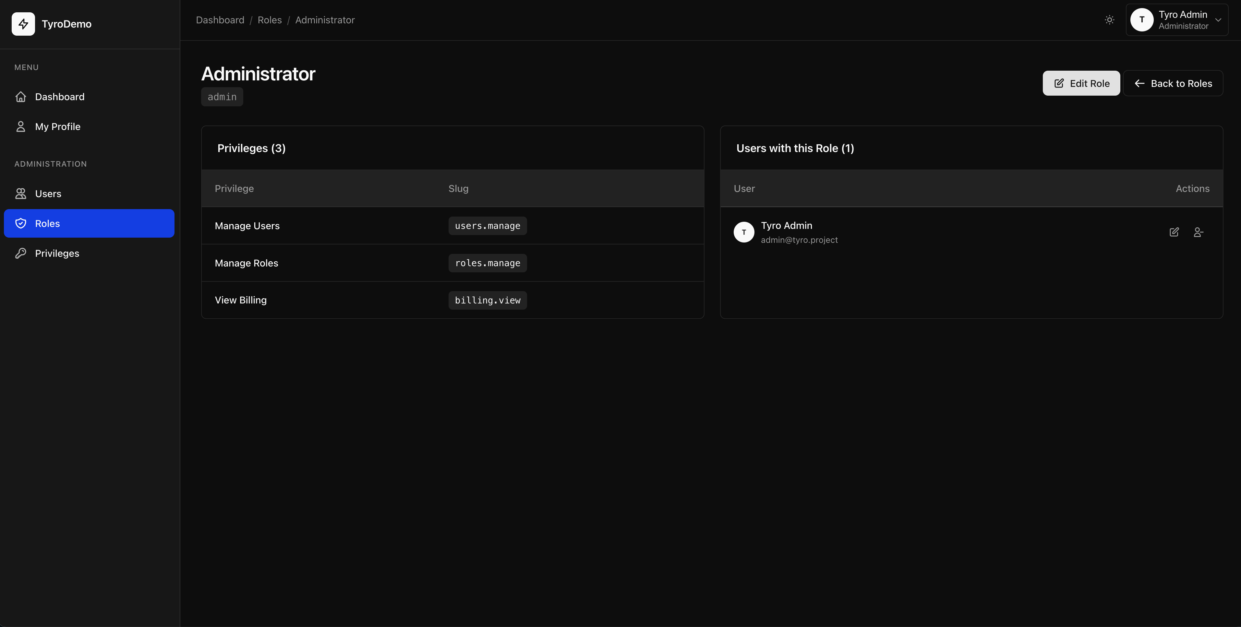The image size is (1241, 627).
Task: Click Back to Roles button
Action: pos(1173,83)
